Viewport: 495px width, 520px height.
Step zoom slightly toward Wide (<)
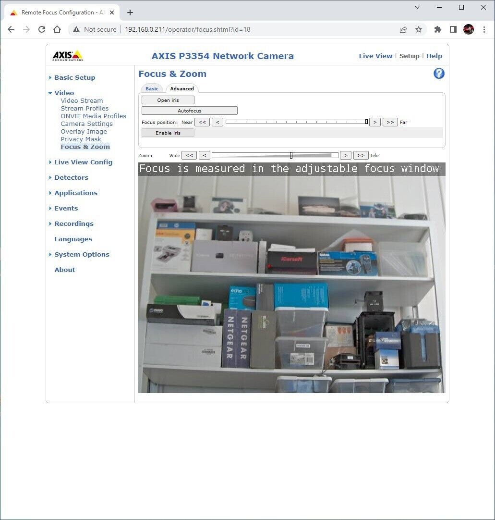click(205, 155)
